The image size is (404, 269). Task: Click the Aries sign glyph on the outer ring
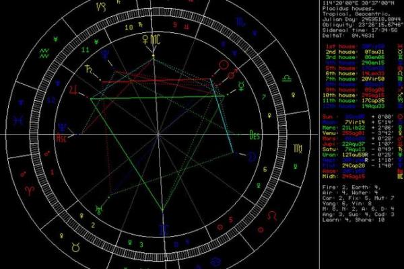tap(30, 191)
